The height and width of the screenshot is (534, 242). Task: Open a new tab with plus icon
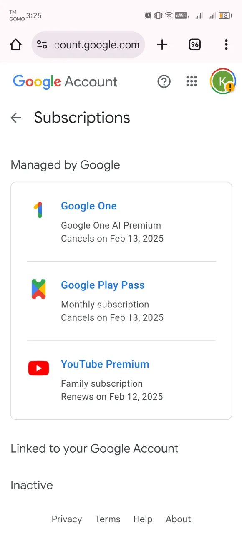pyautogui.click(x=162, y=45)
